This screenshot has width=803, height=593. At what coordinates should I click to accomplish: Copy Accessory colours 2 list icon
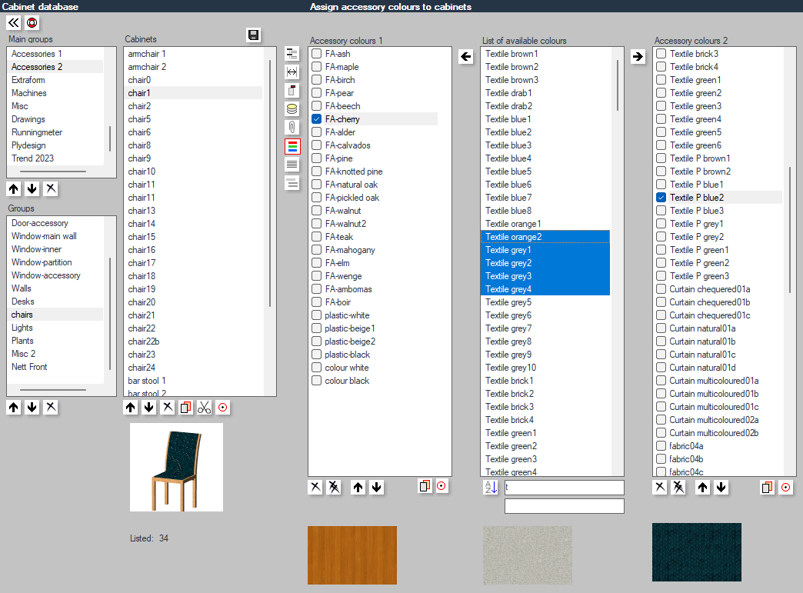point(767,488)
